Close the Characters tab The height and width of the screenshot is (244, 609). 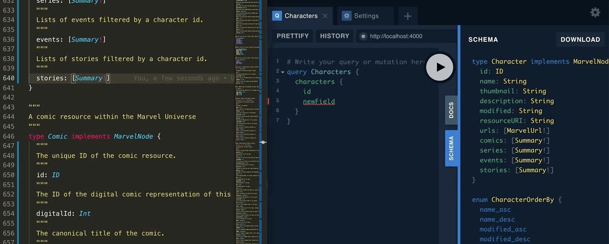point(325,16)
